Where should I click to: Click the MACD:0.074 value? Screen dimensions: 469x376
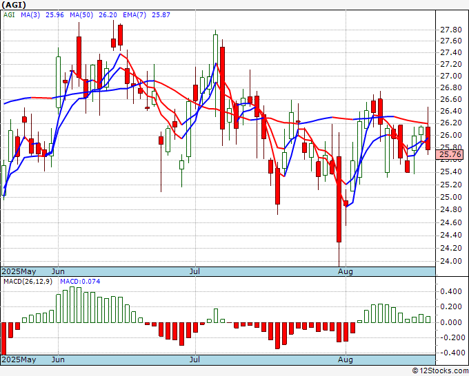point(80,282)
